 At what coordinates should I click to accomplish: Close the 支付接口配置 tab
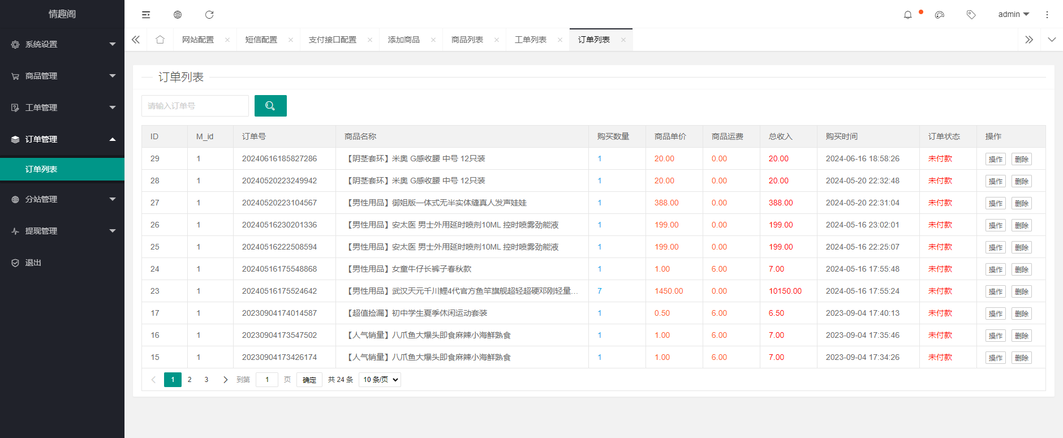coord(370,40)
